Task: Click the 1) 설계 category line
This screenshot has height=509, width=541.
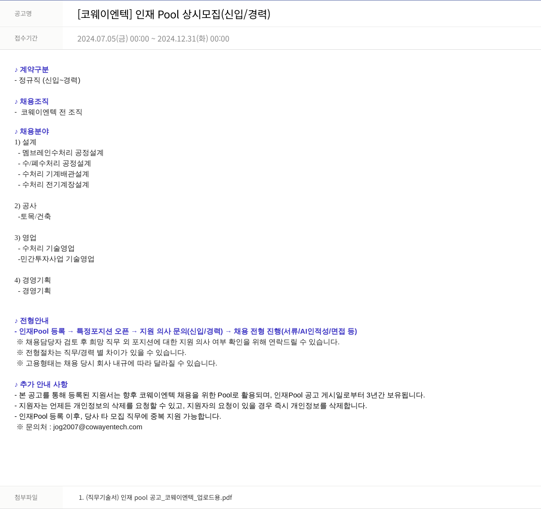Action: [26, 142]
